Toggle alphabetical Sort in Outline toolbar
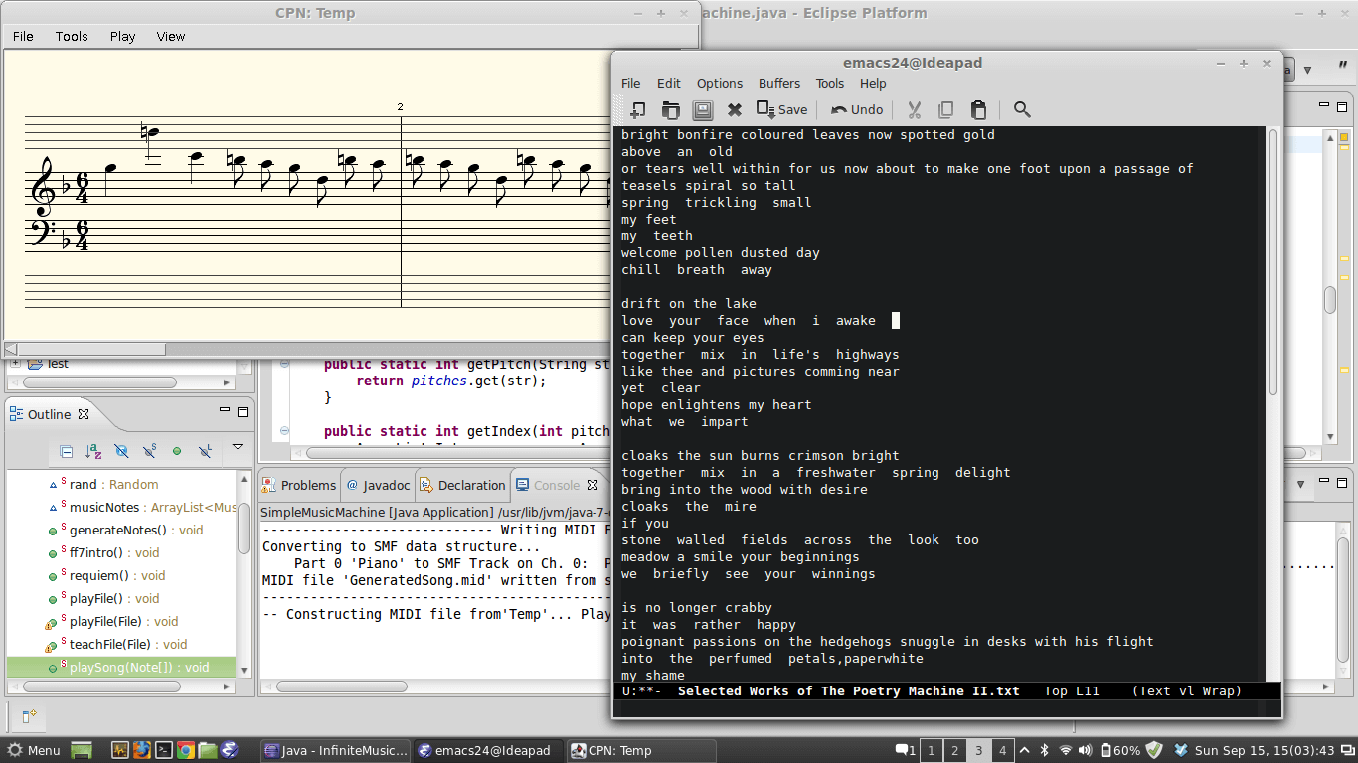1358x763 pixels. coord(93,451)
